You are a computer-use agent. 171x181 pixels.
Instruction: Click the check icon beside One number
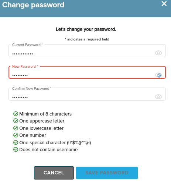[16, 135]
